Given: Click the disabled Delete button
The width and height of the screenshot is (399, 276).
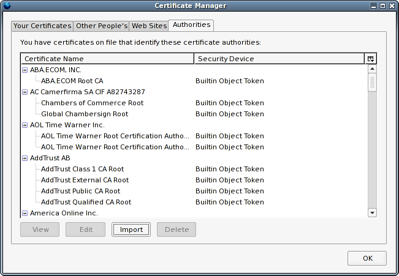Looking at the screenshot, I should click(177, 229).
